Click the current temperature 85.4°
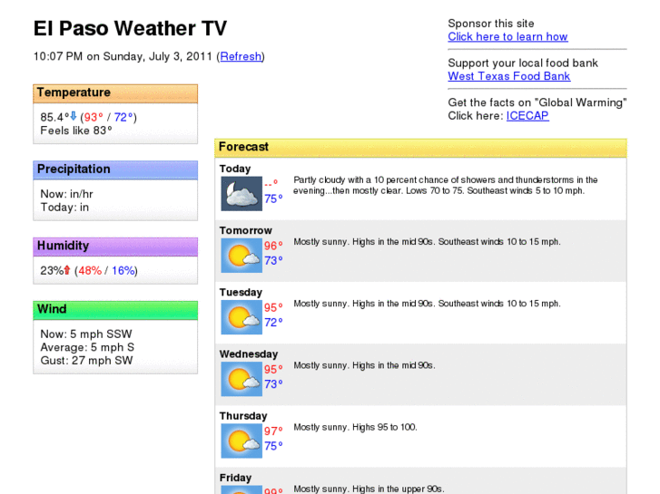660x494 pixels. [54, 117]
